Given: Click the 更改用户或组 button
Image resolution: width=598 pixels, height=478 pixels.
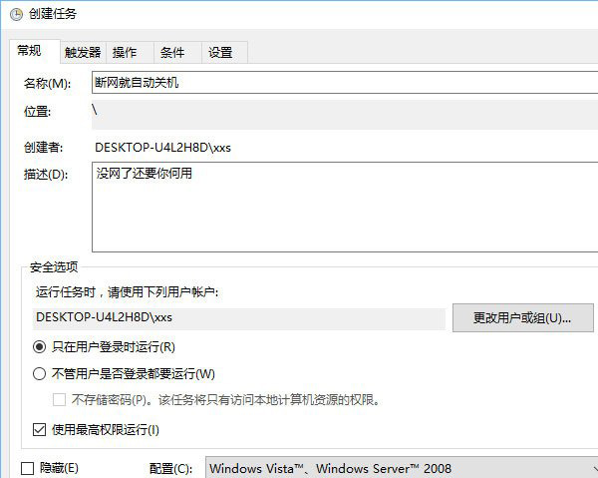Looking at the screenshot, I should 522,318.
